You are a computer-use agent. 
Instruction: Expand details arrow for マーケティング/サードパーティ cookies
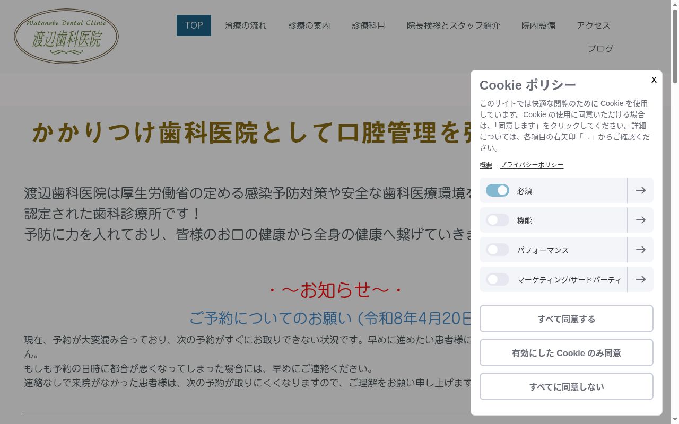(640, 279)
